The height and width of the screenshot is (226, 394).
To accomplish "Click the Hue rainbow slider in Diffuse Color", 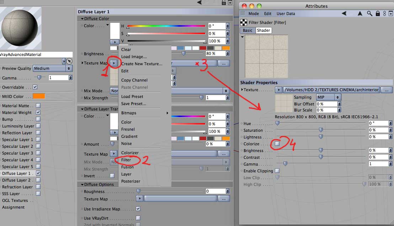I will pyautogui.click(x=166, y=26).
